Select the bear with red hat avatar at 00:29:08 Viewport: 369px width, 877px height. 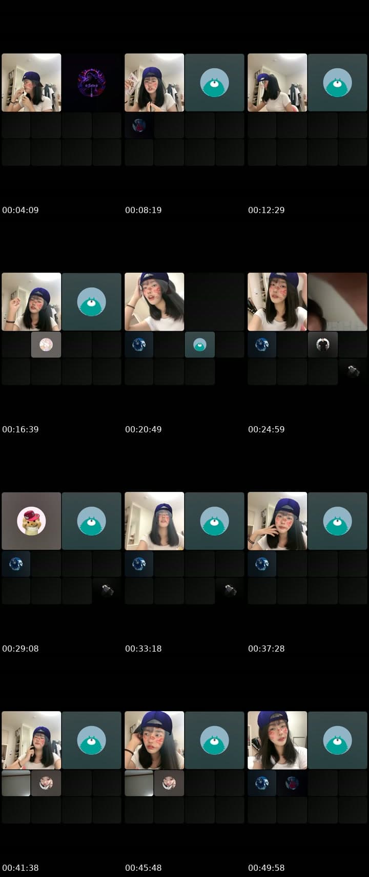pos(31,521)
